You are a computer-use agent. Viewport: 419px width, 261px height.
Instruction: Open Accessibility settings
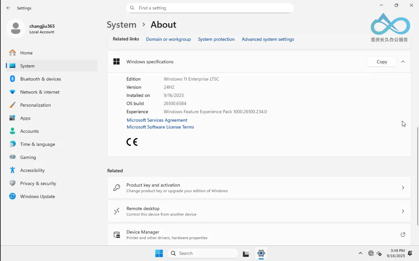tap(52, 170)
